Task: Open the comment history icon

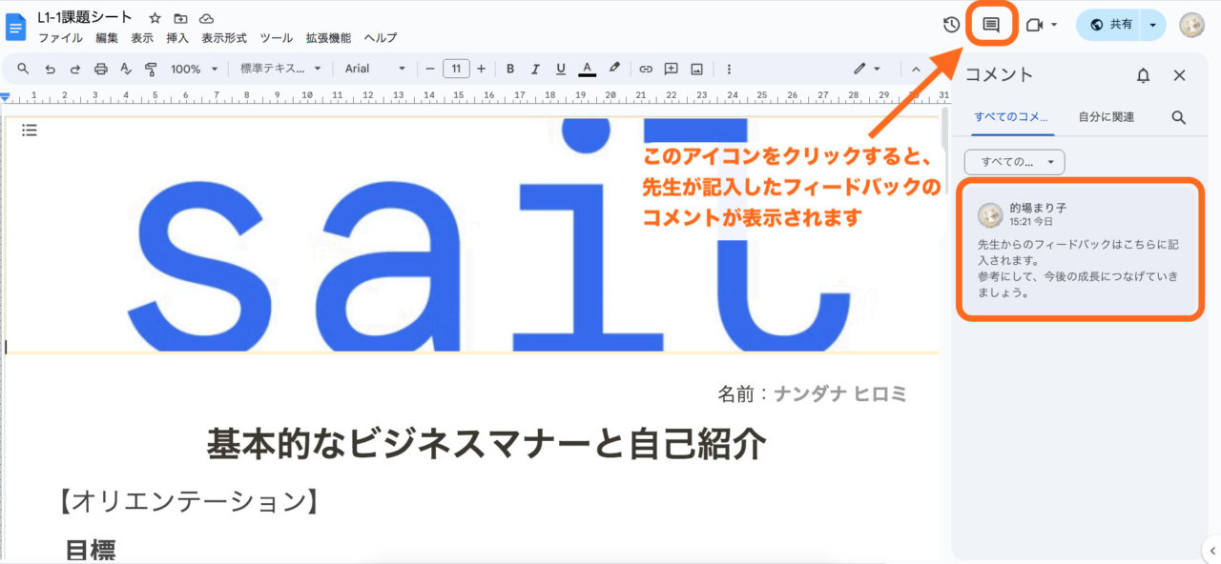Action: [x=991, y=25]
